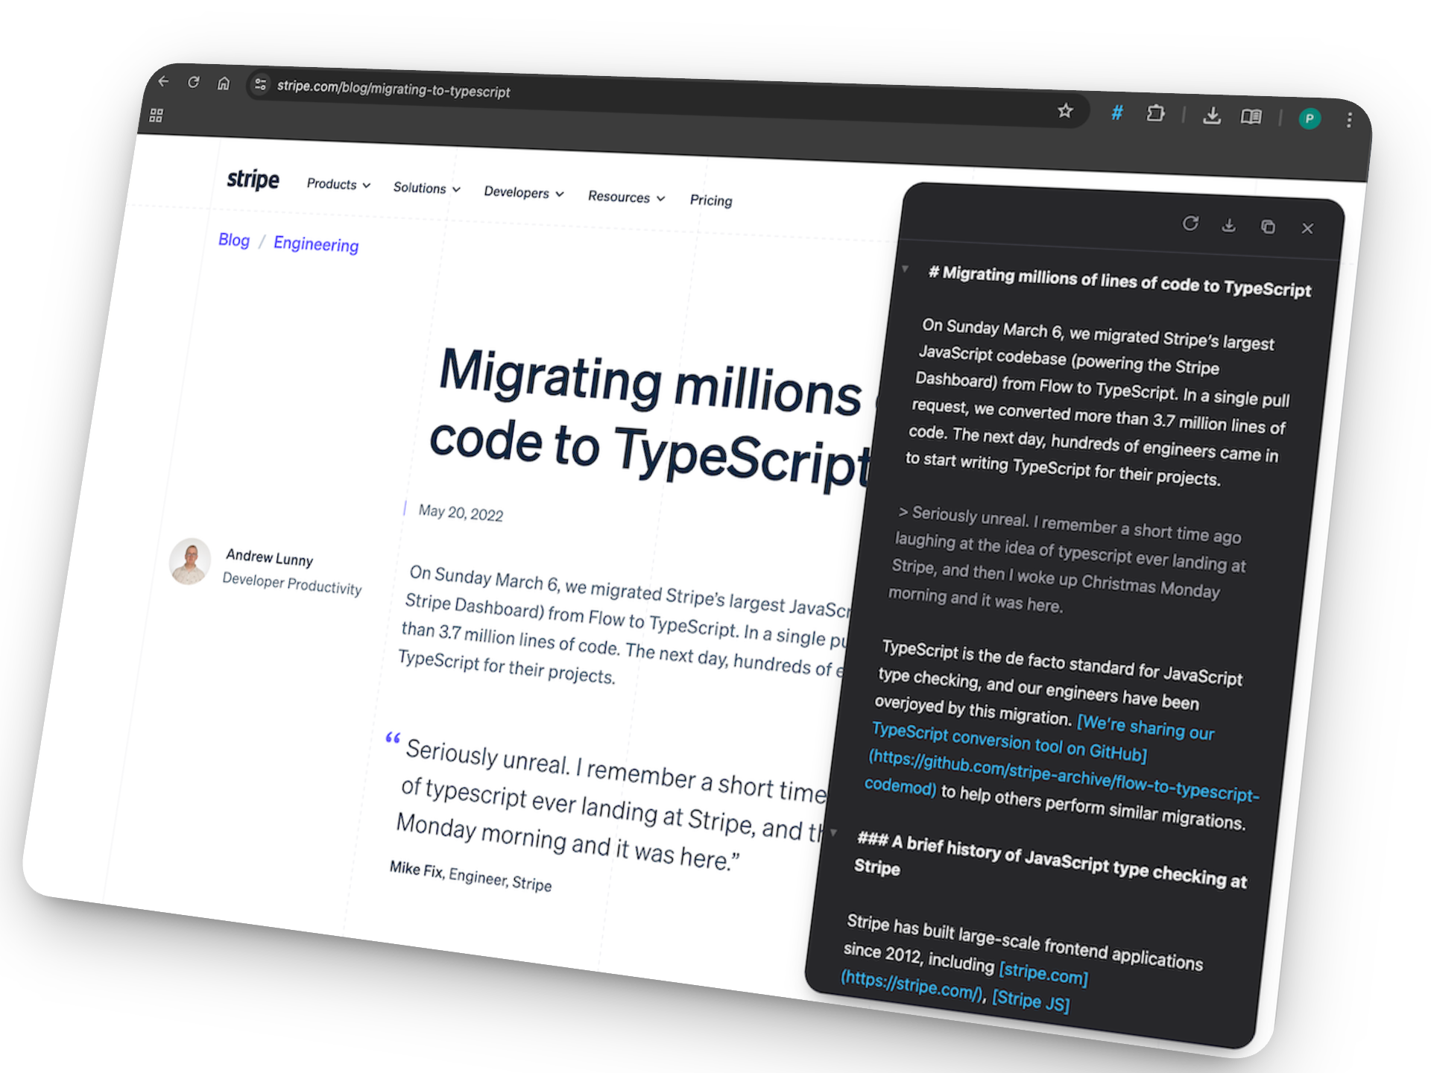1431x1073 pixels.
Task: Click the address bar URL
Action: point(394,89)
